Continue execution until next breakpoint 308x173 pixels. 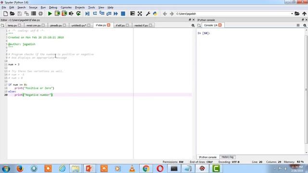(115, 13)
